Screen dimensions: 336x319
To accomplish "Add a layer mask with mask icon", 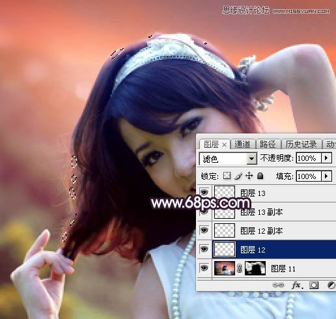I will 314,285.
